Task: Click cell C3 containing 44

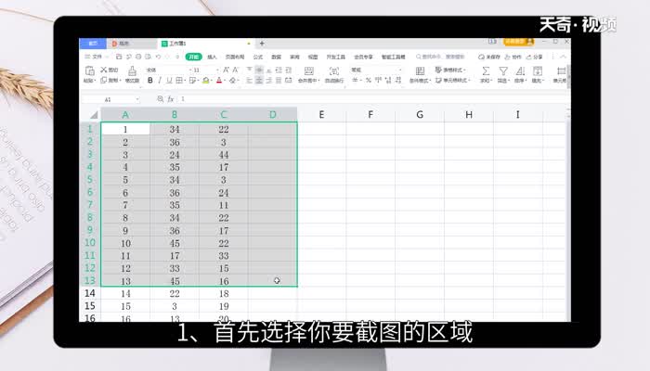Action: coord(224,155)
